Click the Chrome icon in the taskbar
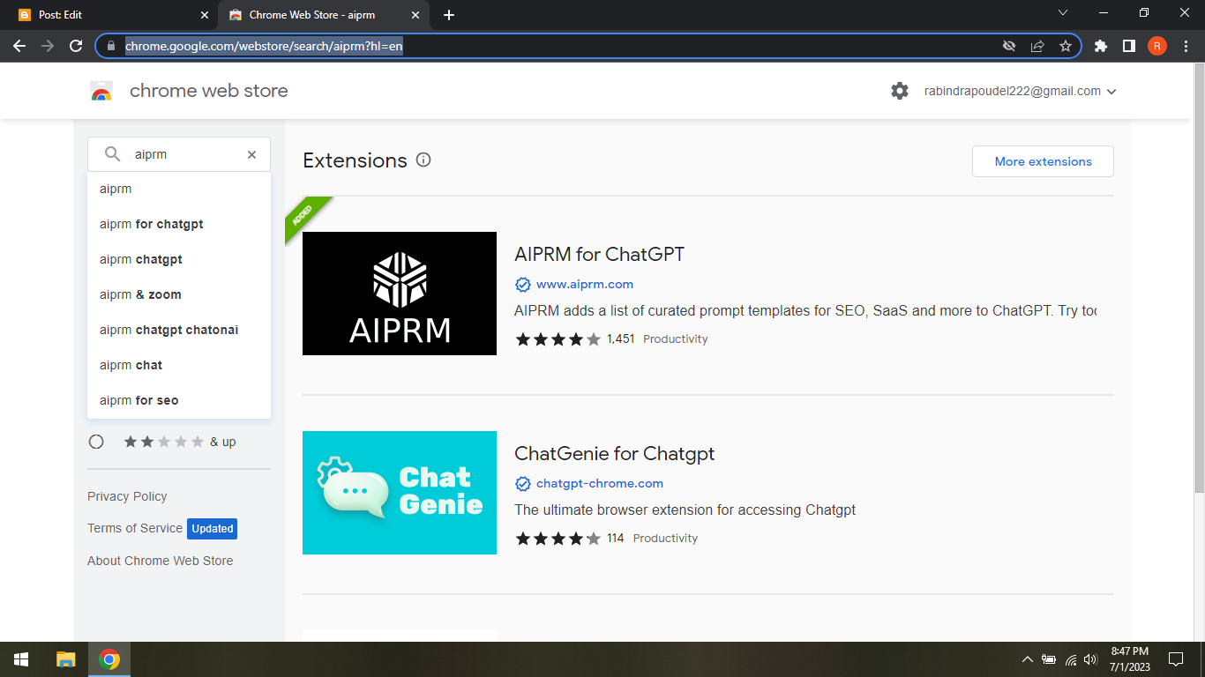The image size is (1205, 677). [109, 659]
